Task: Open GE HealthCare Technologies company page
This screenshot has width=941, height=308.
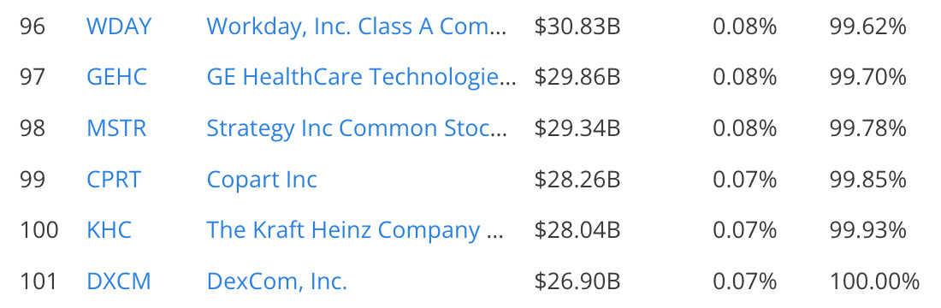Action: coord(361,78)
